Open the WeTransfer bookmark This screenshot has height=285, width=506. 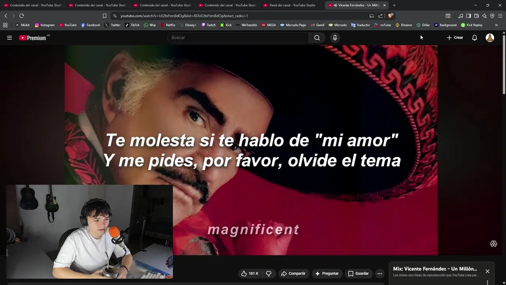pos(246,25)
